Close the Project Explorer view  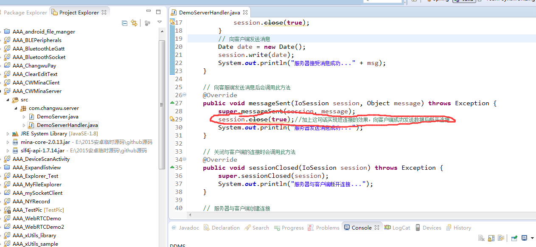coord(105,13)
